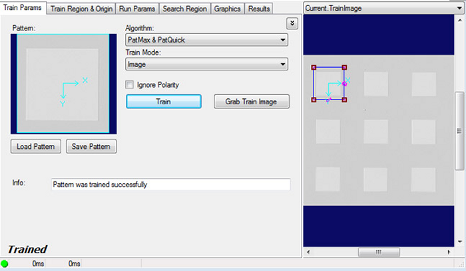Click the green status indicator light
This screenshot has height=271, width=466.
pyautogui.click(x=5, y=264)
